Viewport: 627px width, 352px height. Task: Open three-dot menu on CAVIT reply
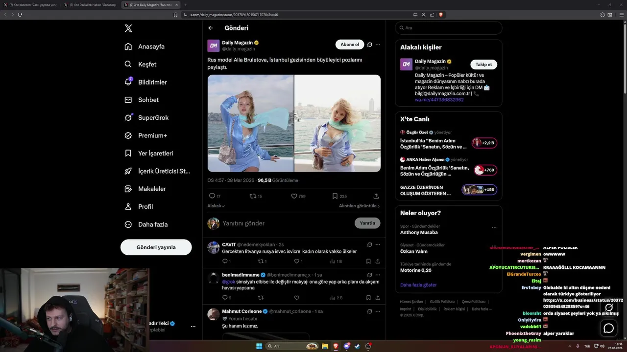(x=378, y=244)
